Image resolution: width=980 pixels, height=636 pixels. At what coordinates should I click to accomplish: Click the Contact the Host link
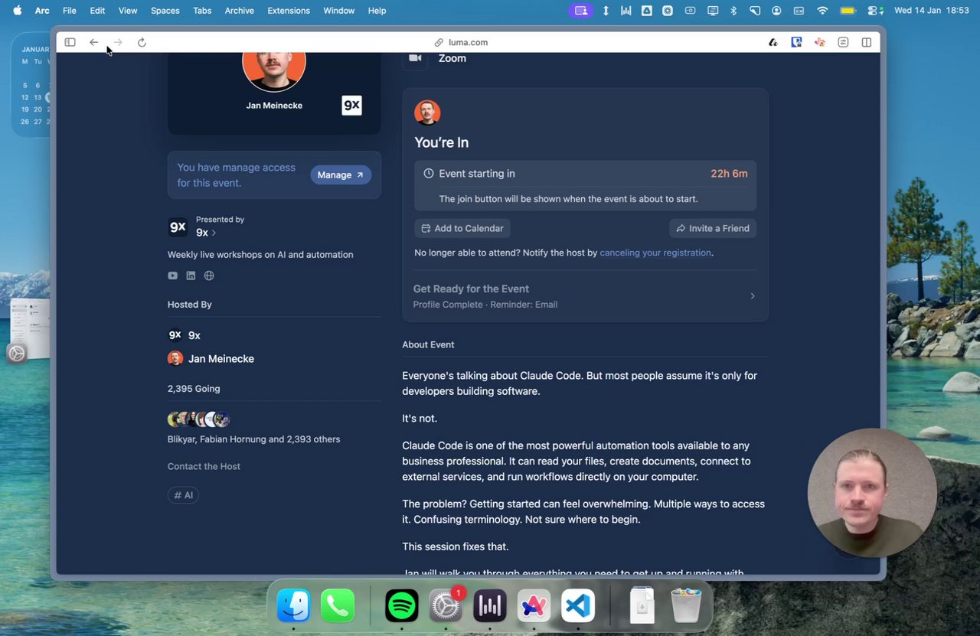coord(204,466)
